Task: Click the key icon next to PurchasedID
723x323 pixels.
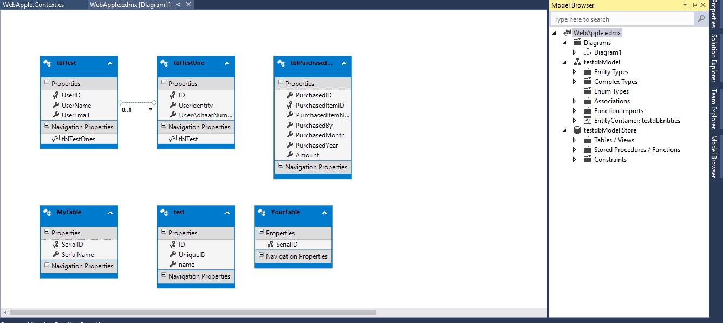Action: (290, 94)
